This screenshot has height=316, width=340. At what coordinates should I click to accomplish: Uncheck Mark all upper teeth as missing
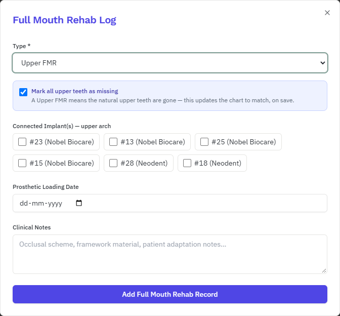(x=23, y=92)
